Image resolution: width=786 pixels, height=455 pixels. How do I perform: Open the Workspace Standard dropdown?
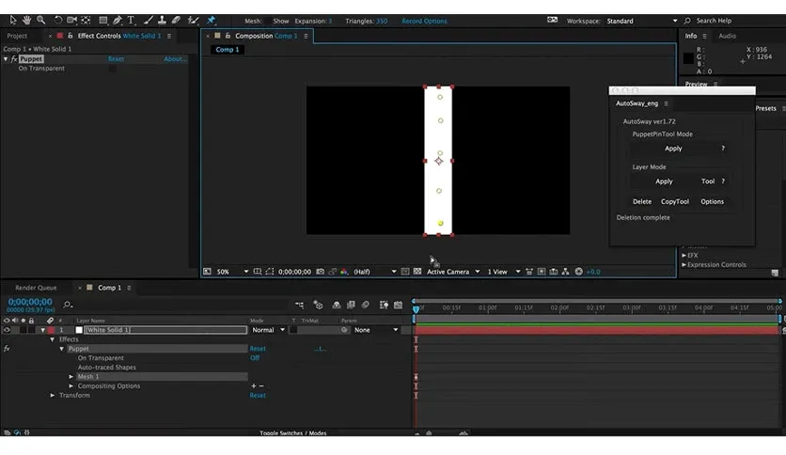(642, 21)
